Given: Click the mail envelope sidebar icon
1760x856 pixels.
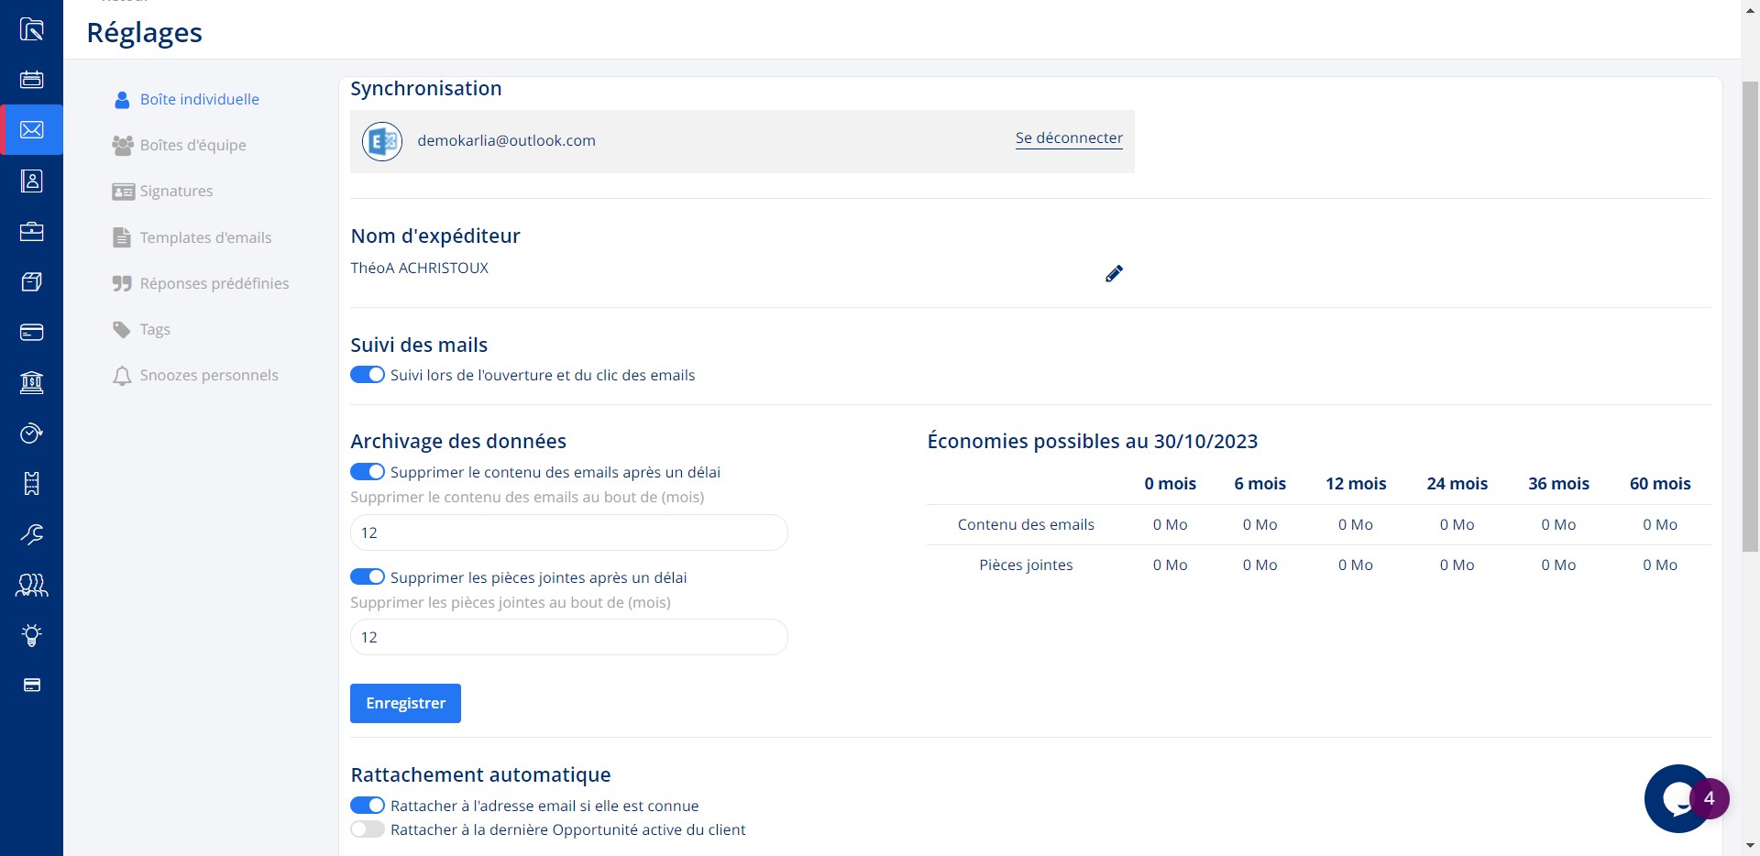Looking at the screenshot, I should pyautogui.click(x=31, y=130).
